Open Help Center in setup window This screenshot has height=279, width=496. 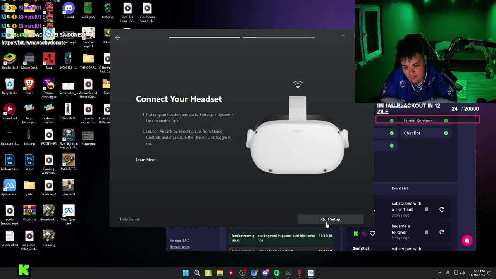[x=130, y=219]
